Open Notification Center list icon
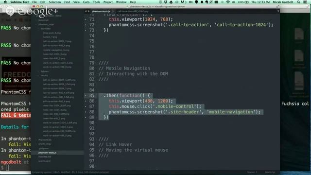This screenshot has height=175, width=311. 305,2
